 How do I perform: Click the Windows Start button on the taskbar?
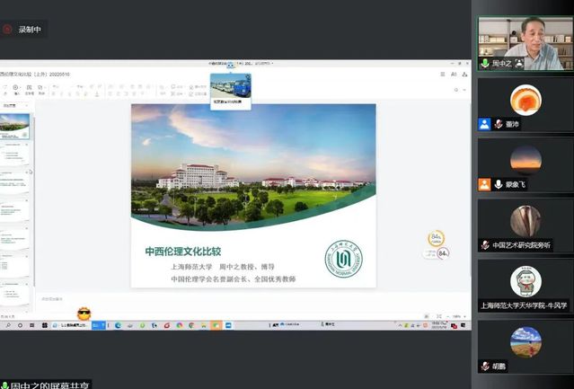tap(6, 325)
